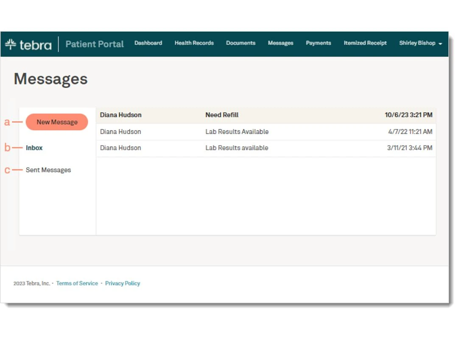Open the Need Refill message
The image size is (458, 343).
266,115
